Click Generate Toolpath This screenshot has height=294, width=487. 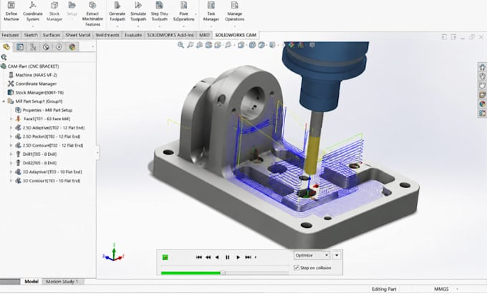117,11
